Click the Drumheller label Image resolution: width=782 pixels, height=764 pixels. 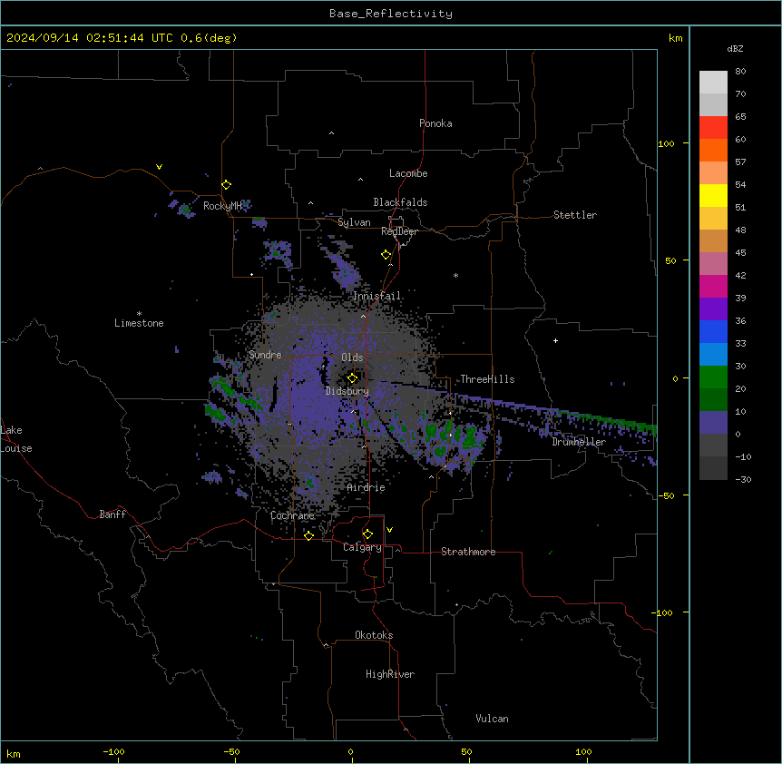(579, 442)
